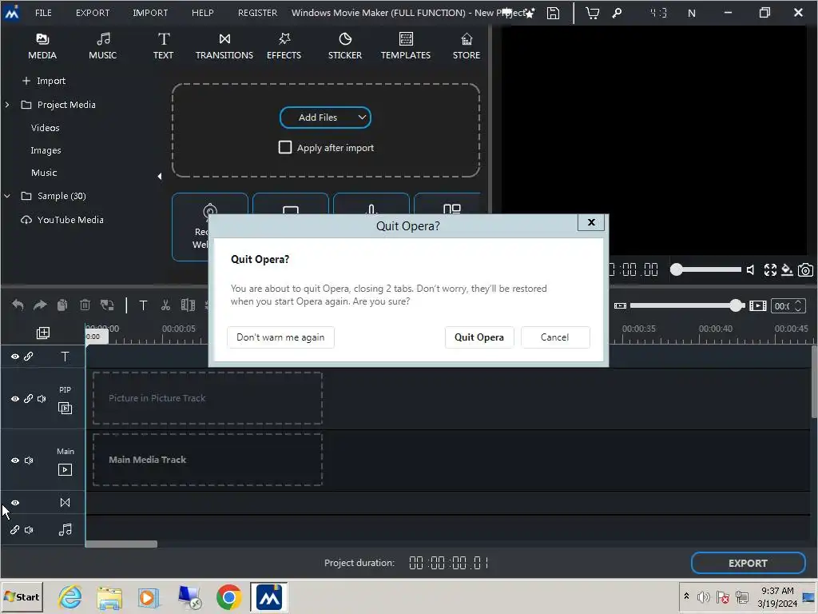Toggle link on the music track
This screenshot has width=818, height=614.
click(15, 530)
